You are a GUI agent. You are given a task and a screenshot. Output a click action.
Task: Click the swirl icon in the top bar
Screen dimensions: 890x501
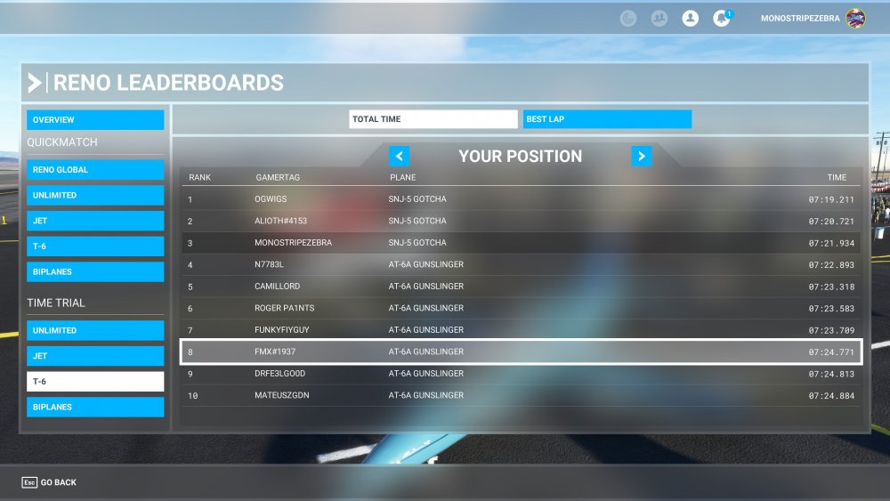627,18
